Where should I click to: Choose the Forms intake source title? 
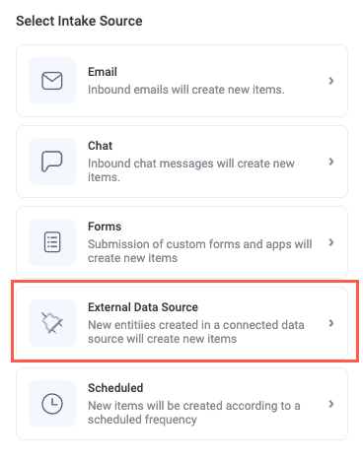pos(105,227)
